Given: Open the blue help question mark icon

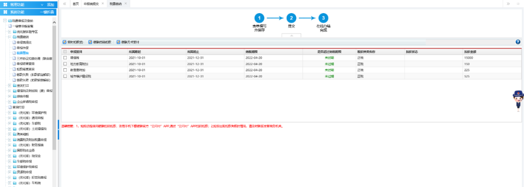Looking at the screenshot, I should point(518,42).
